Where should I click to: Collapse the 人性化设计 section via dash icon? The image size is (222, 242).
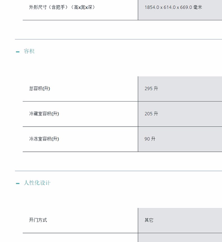18,183
